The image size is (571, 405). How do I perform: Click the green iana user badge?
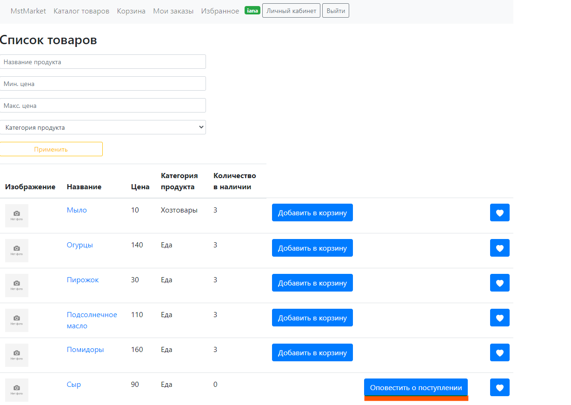coord(252,11)
